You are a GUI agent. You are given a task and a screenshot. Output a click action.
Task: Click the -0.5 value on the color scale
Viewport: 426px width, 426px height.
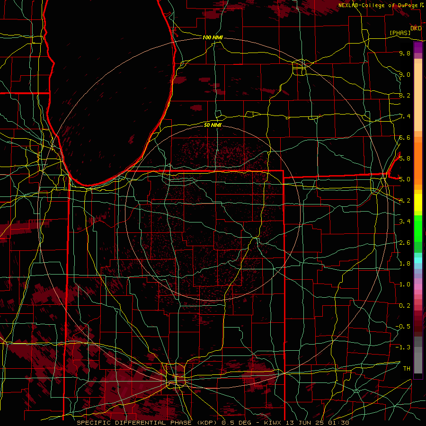403,326
